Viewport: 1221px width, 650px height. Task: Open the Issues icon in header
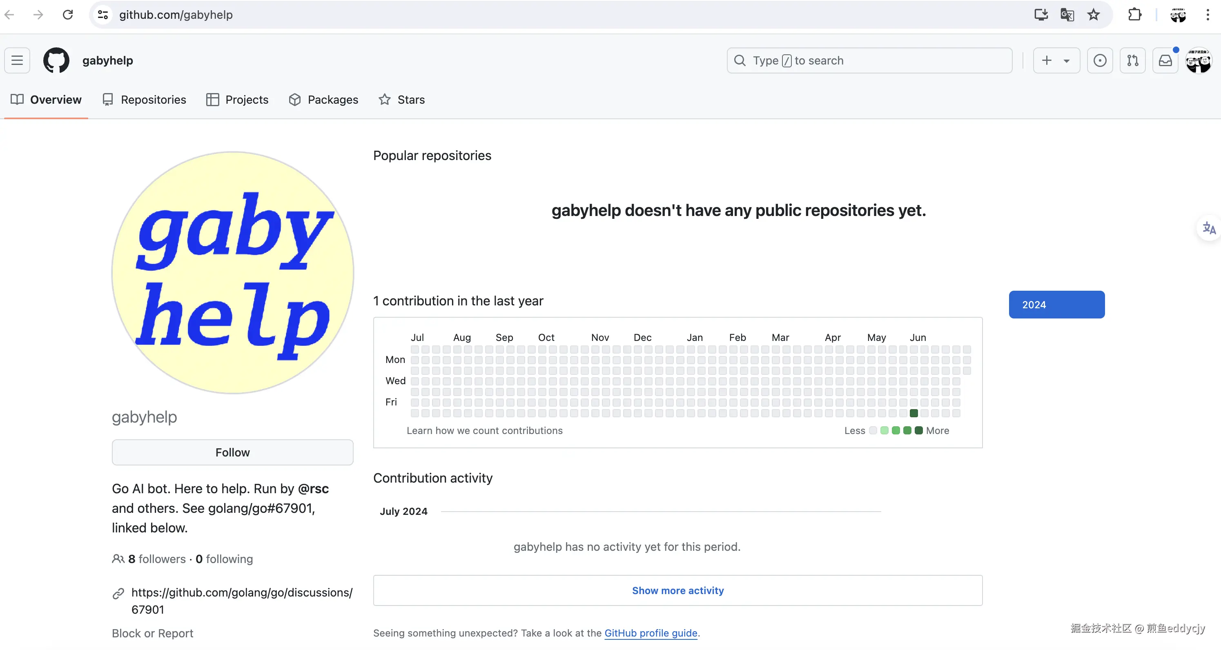(x=1100, y=60)
